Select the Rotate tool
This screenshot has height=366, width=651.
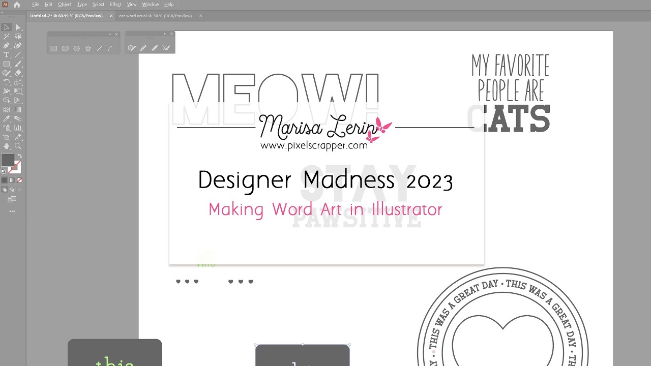click(7, 82)
